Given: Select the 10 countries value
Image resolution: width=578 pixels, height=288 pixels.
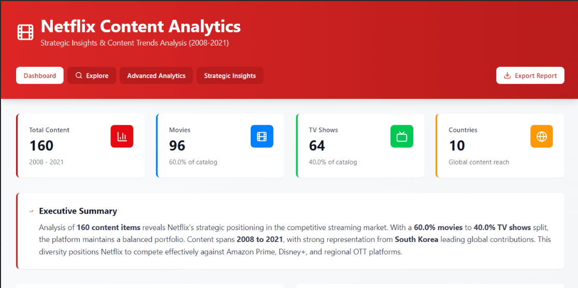Looking at the screenshot, I should pos(457,146).
